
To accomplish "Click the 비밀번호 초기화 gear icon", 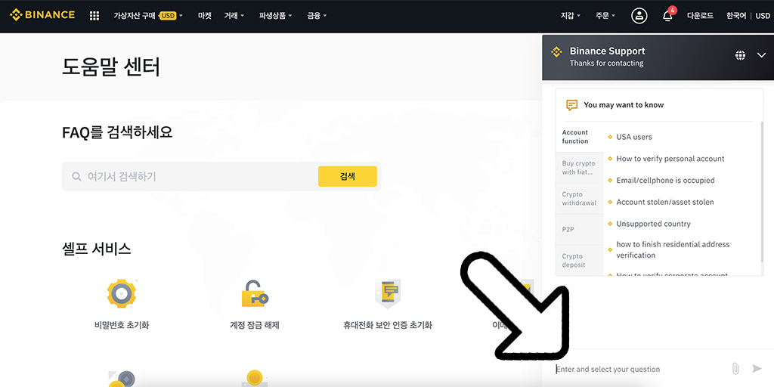I will (122, 294).
